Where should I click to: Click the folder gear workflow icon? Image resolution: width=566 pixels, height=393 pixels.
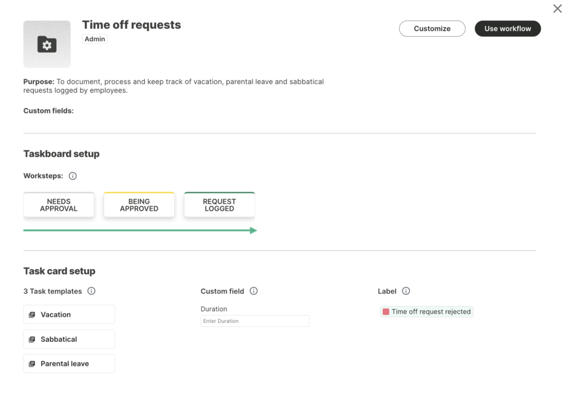click(x=47, y=44)
